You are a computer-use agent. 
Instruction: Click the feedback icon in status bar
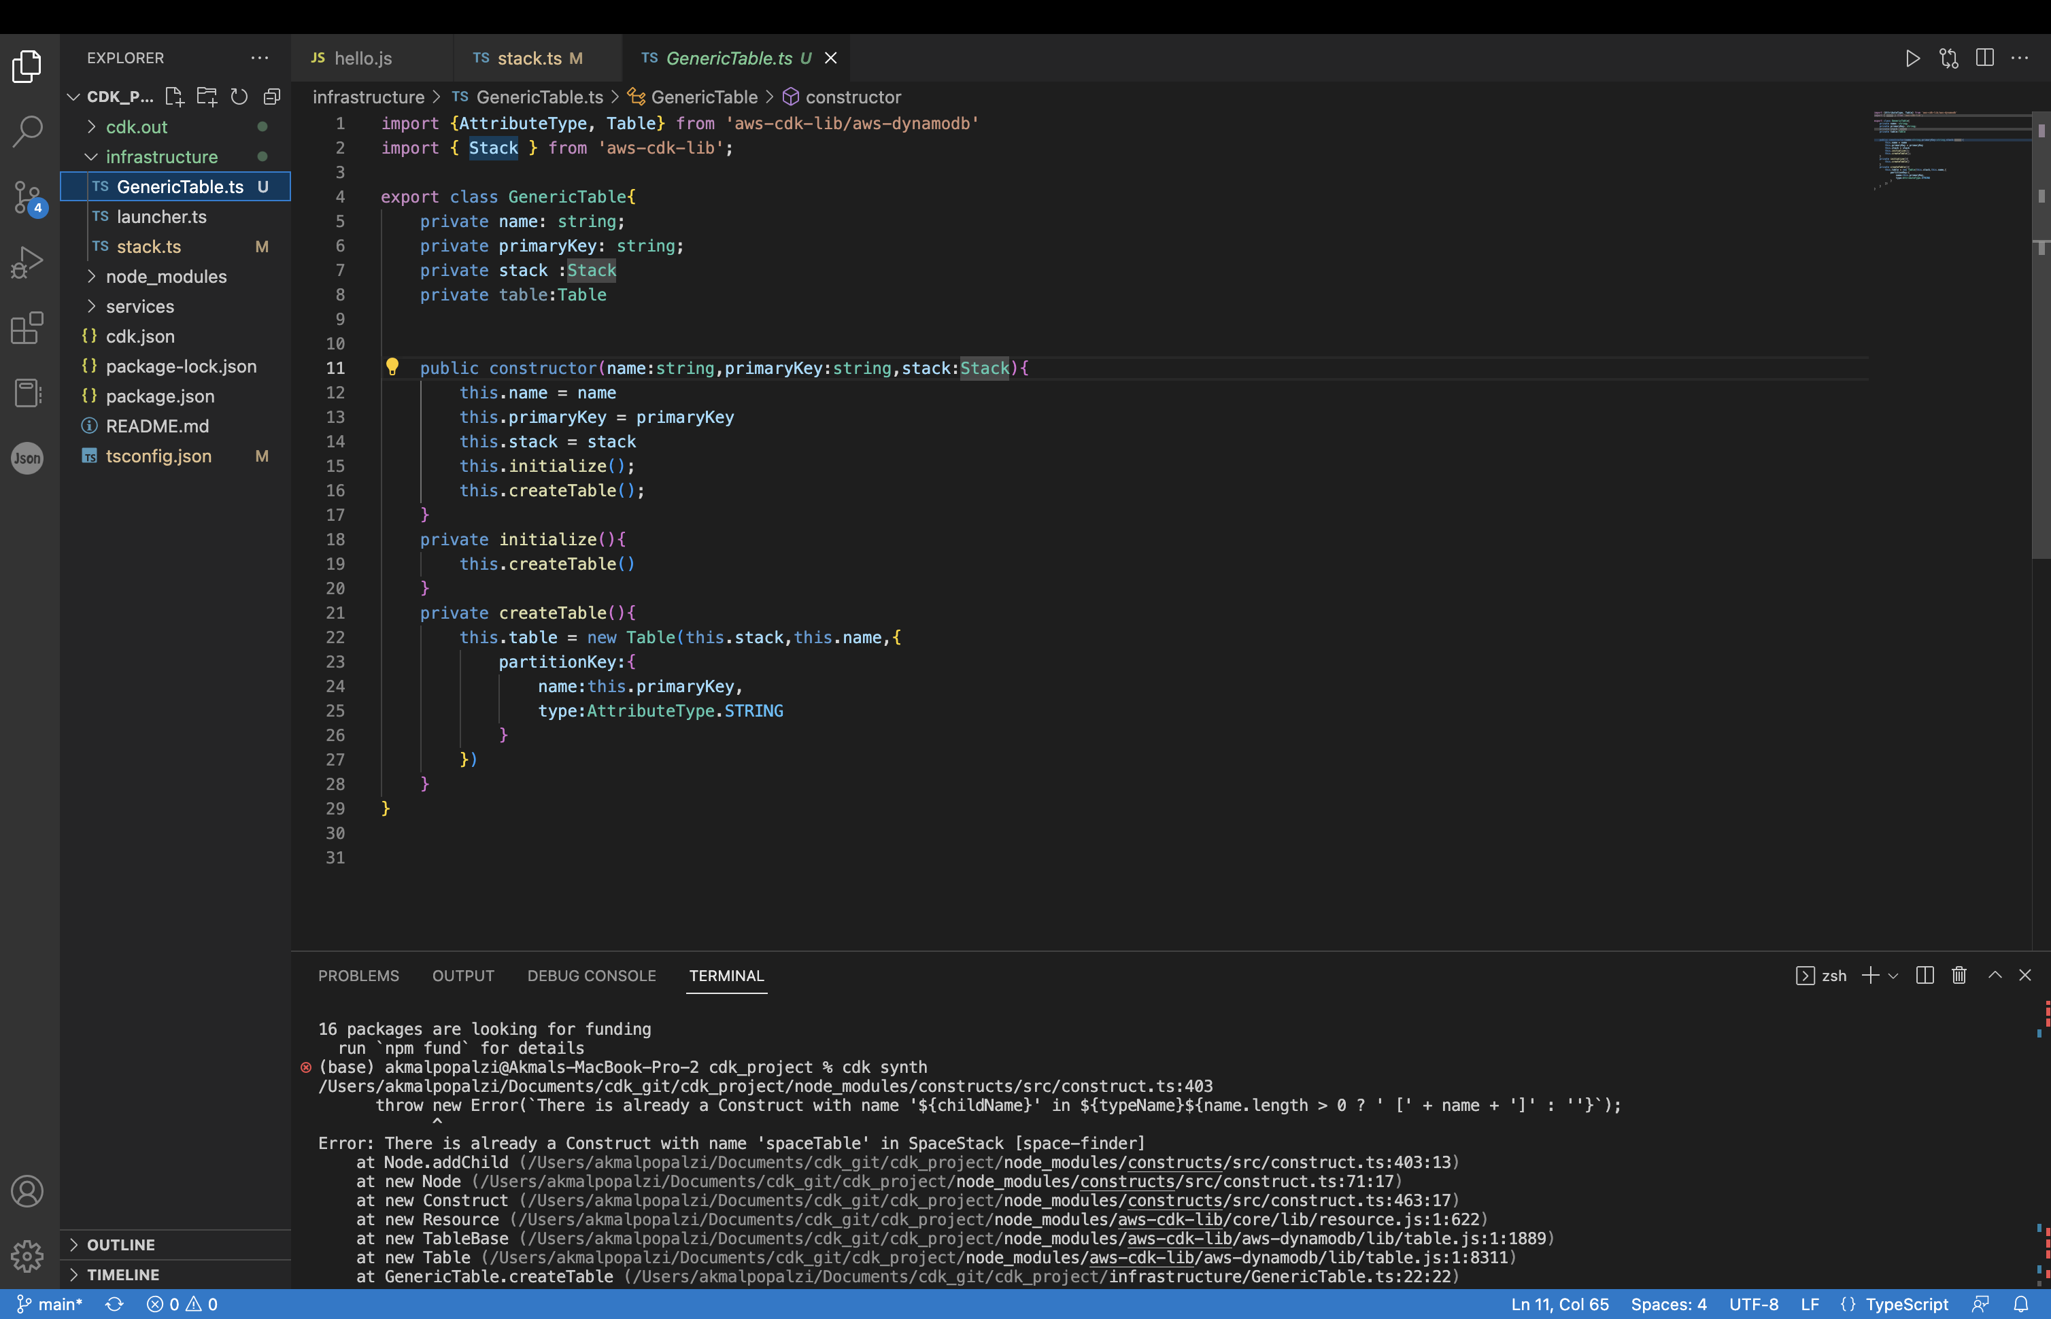tap(1981, 1303)
